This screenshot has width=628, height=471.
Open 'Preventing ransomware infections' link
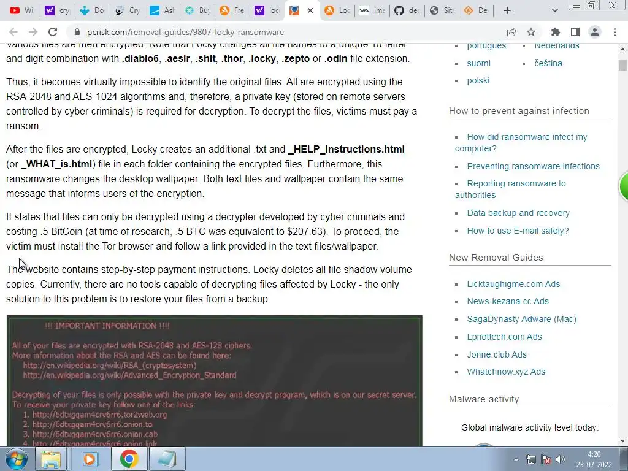(533, 166)
